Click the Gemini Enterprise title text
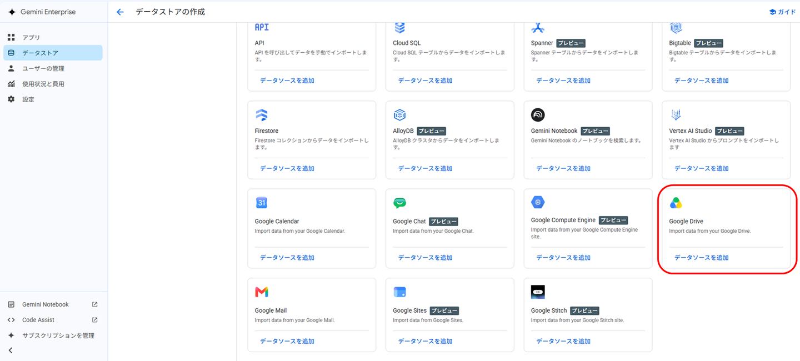 click(48, 12)
